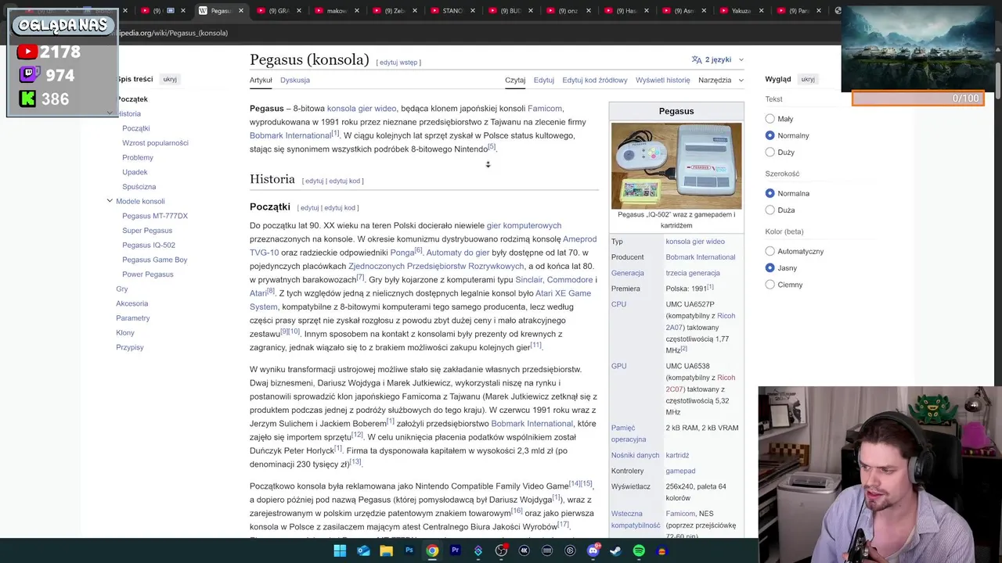
Task: Choose Ciemny color mode
Action: (770, 285)
